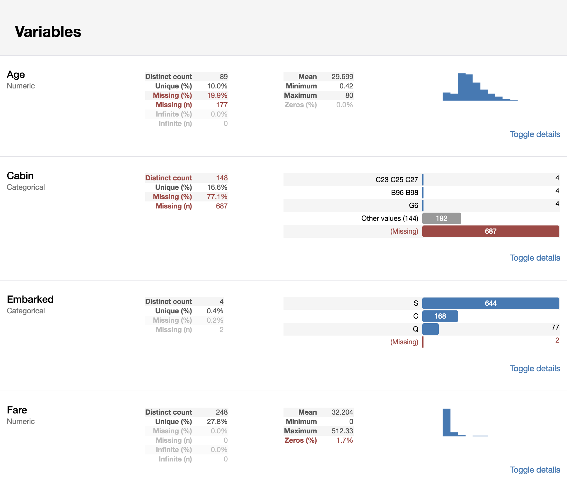Click the Embarked Missing row label
Image resolution: width=567 pixels, height=489 pixels.
tap(404, 342)
